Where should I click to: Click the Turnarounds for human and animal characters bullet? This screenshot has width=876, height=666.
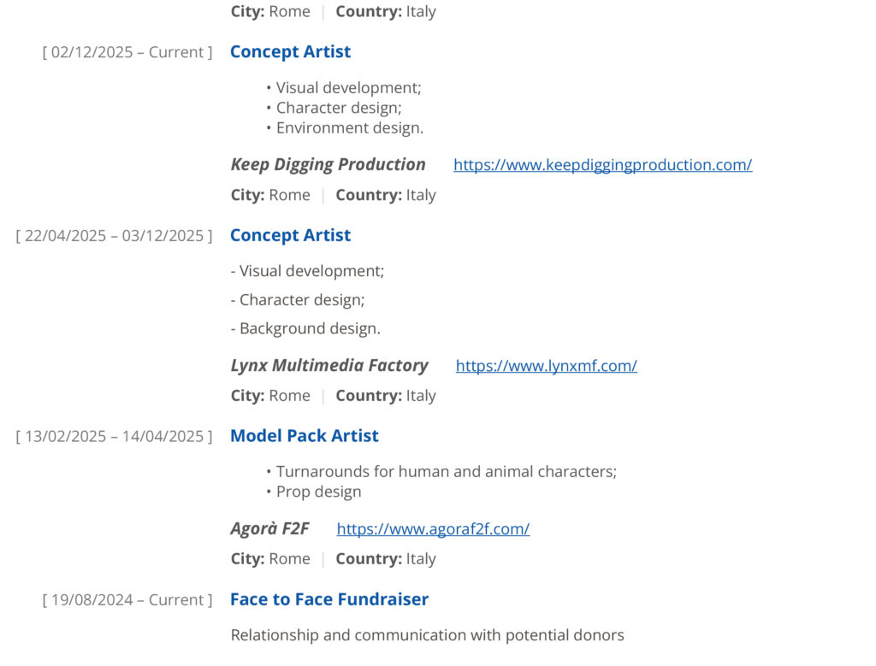446,472
